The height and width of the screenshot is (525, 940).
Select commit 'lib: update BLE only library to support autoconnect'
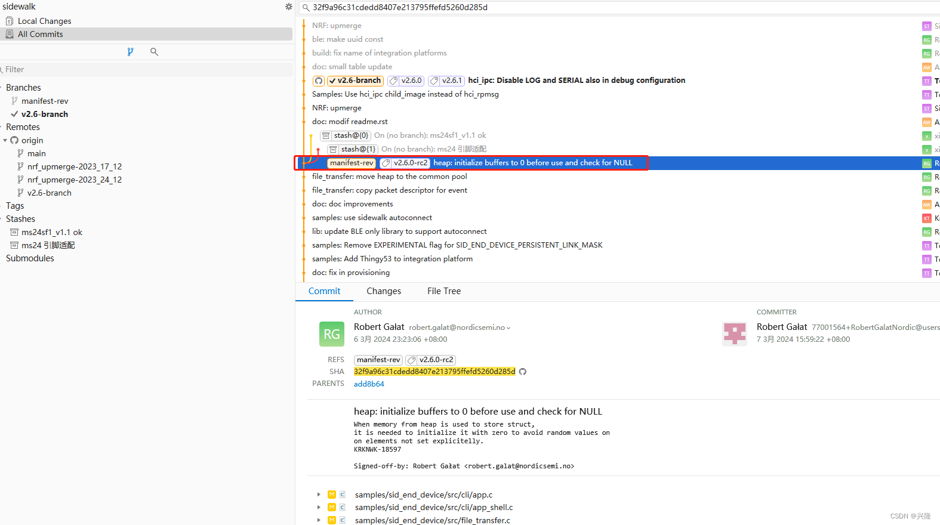point(399,231)
